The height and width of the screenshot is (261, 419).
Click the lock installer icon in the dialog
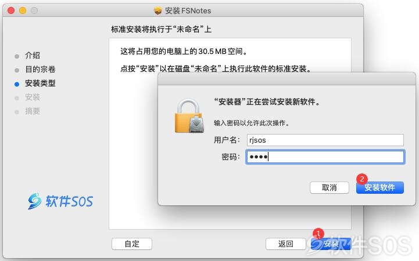tap(189, 115)
